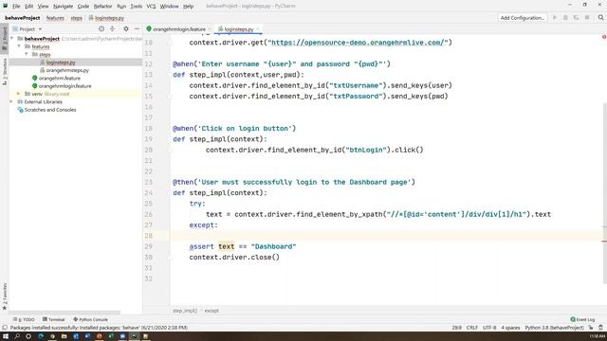Open the TODO tool window

coord(24,320)
